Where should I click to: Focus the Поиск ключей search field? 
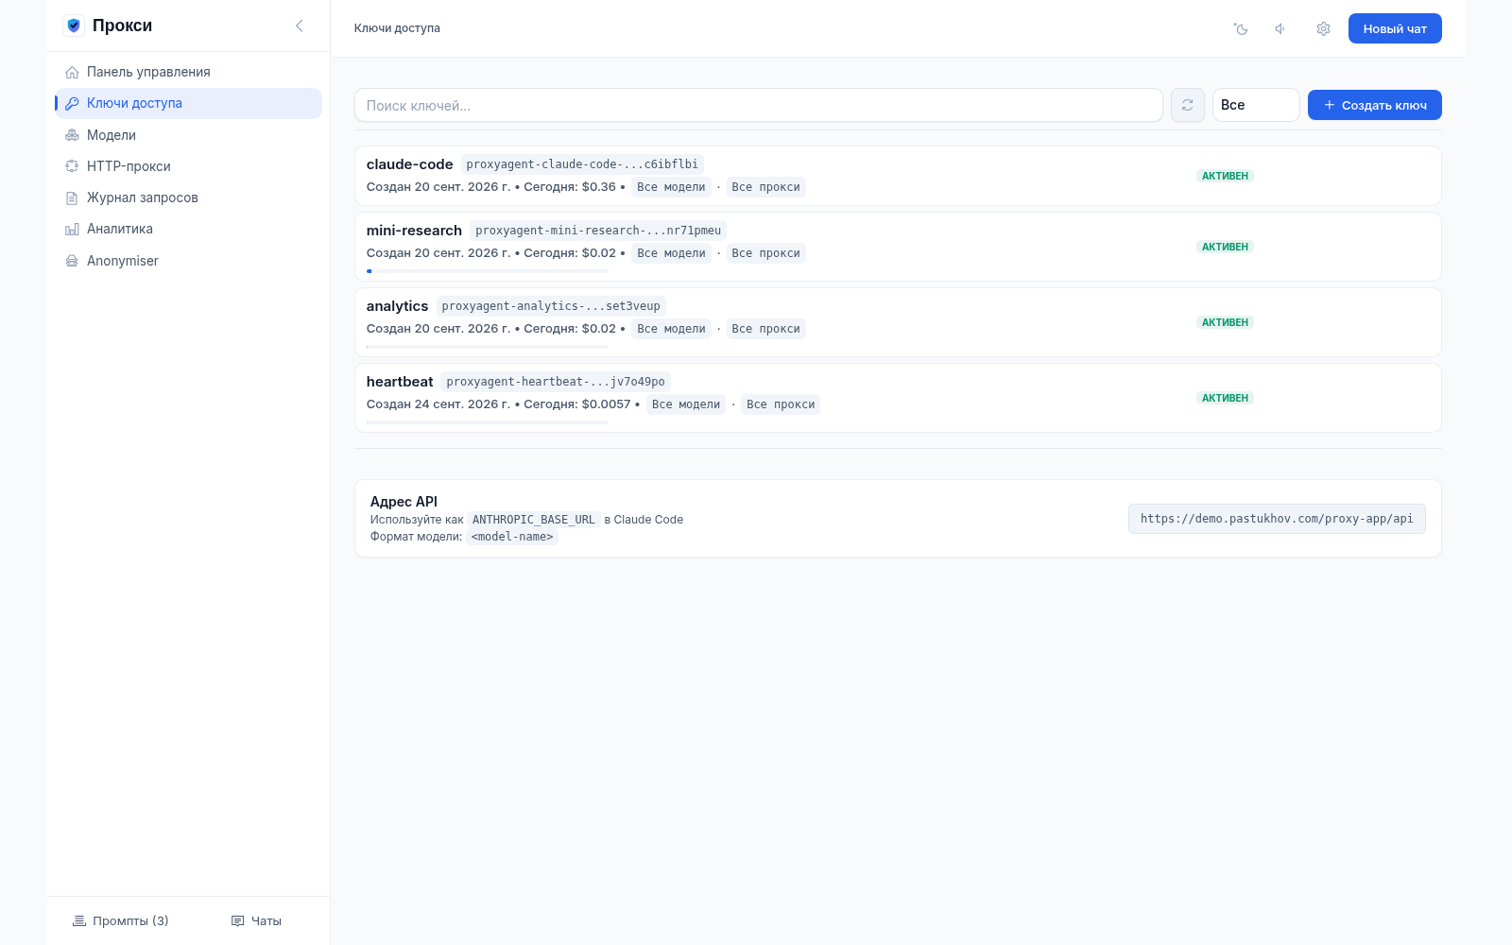point(759,105)
